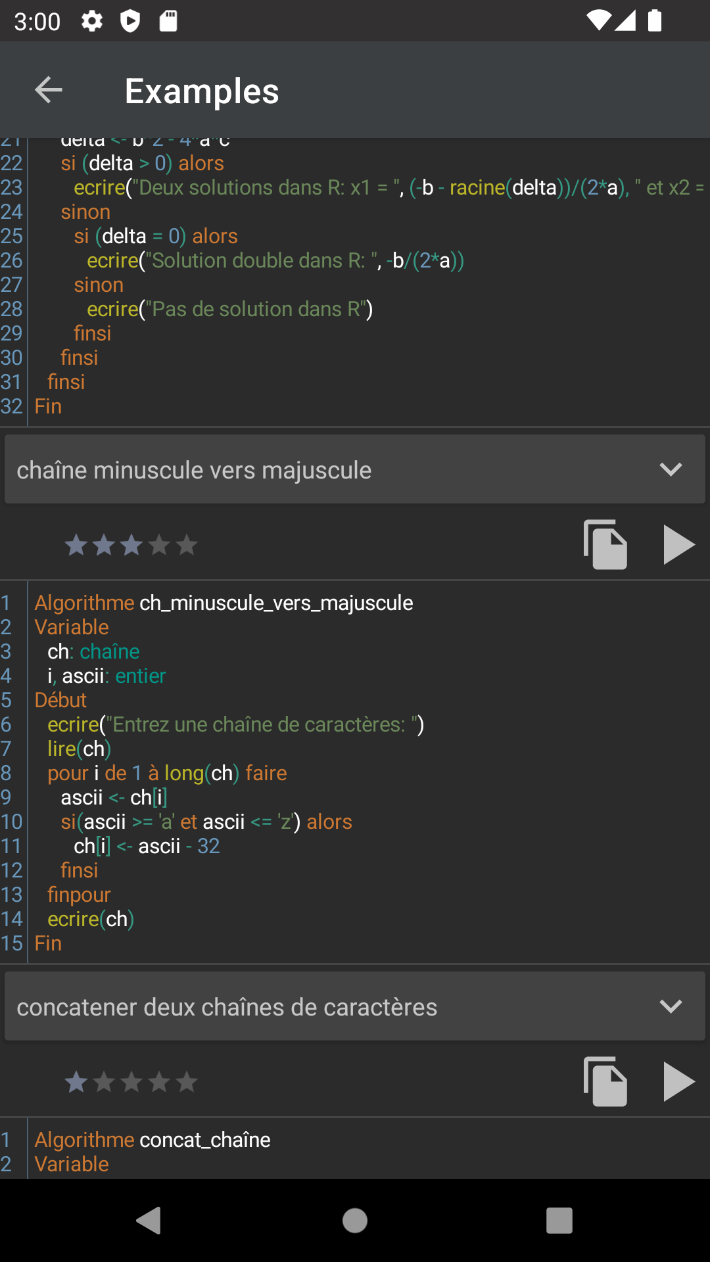Rate minuscule vers majuscule example three stars
The width and height of the screenshot is (710, 1262).
131,545
